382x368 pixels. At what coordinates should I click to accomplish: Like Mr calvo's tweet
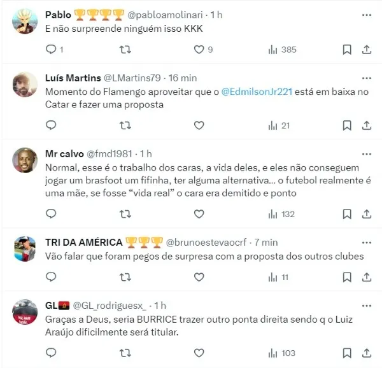point(199,214)
